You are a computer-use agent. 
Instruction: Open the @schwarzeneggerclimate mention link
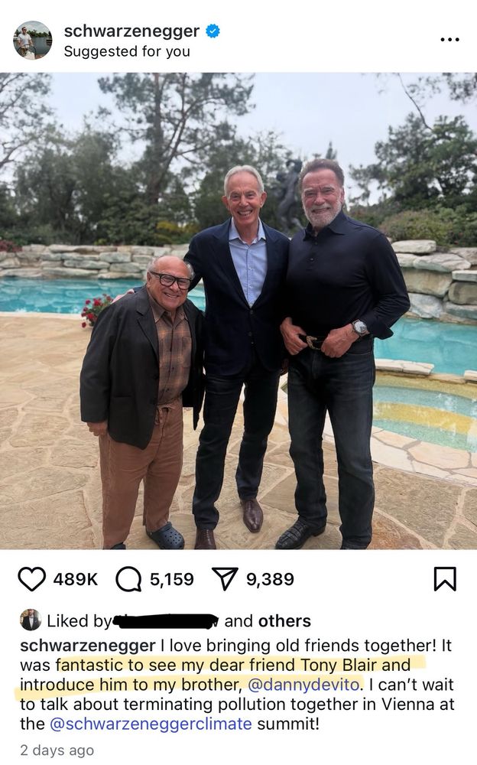tap(151, 724)
